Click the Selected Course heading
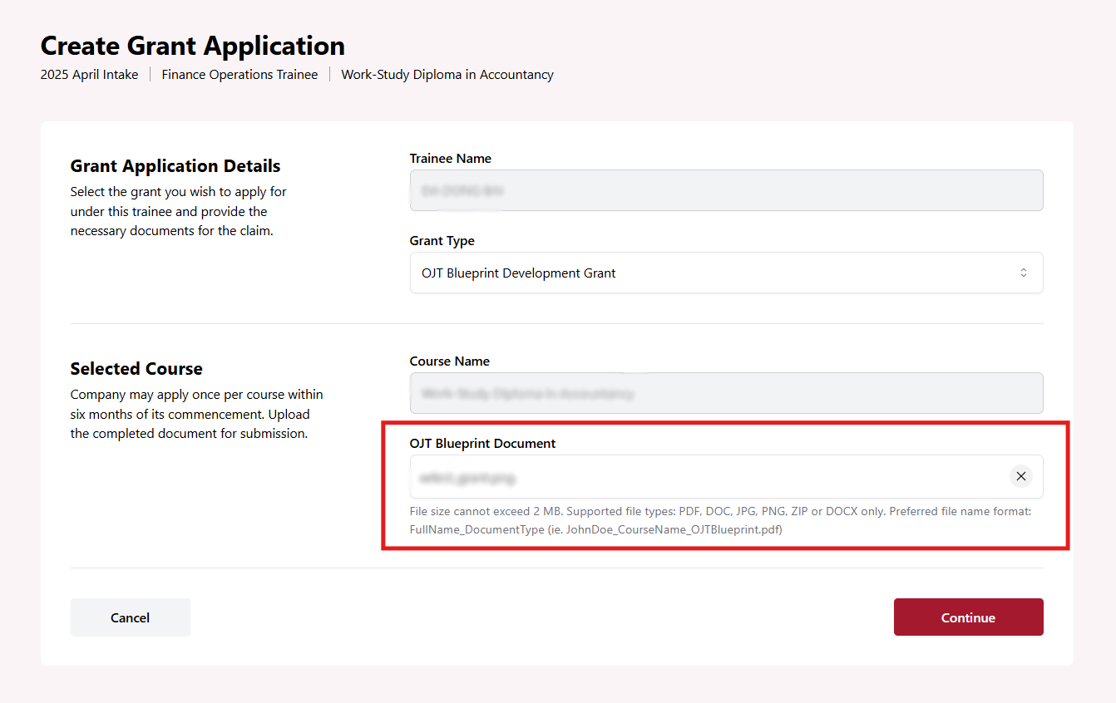Image resolution: width=1116 pixels, height=703 pixels. 136,368
